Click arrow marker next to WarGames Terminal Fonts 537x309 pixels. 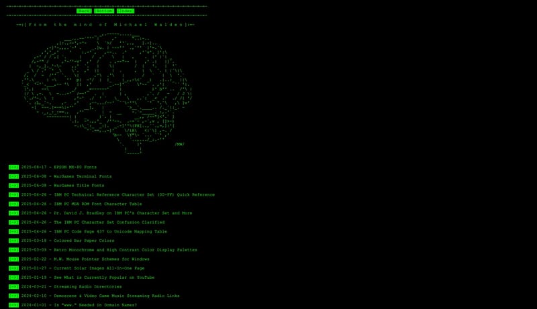click(13, 176)
